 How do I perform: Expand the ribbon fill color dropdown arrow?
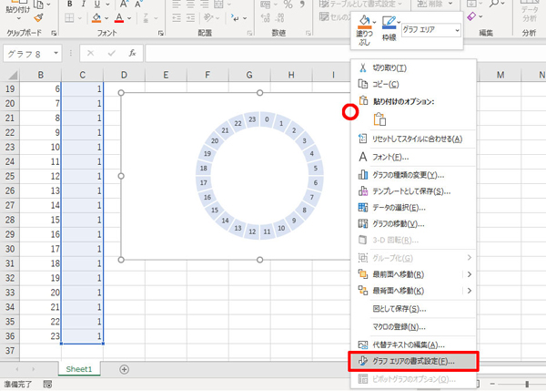point(106,18)
